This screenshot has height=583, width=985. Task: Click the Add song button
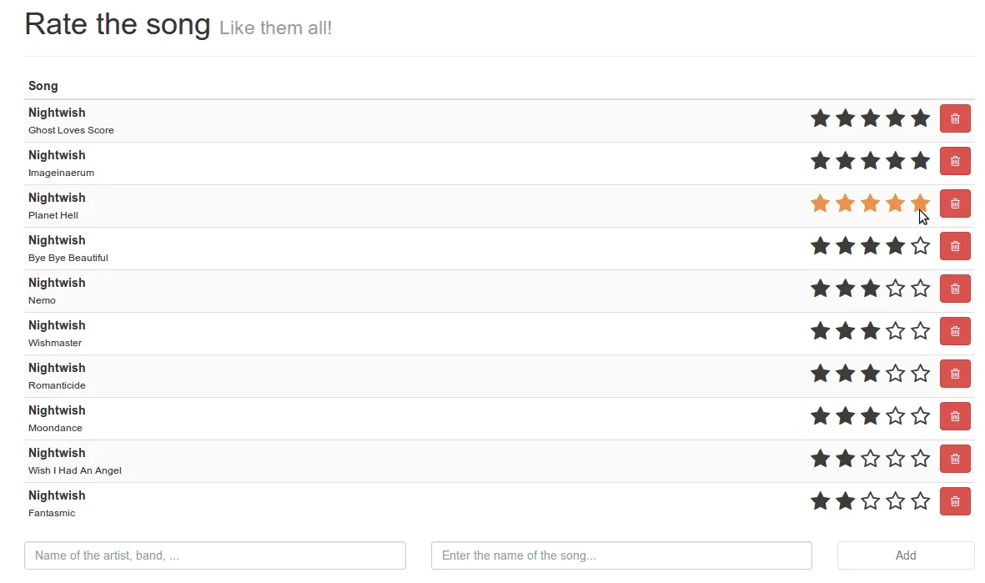(906, 555)
